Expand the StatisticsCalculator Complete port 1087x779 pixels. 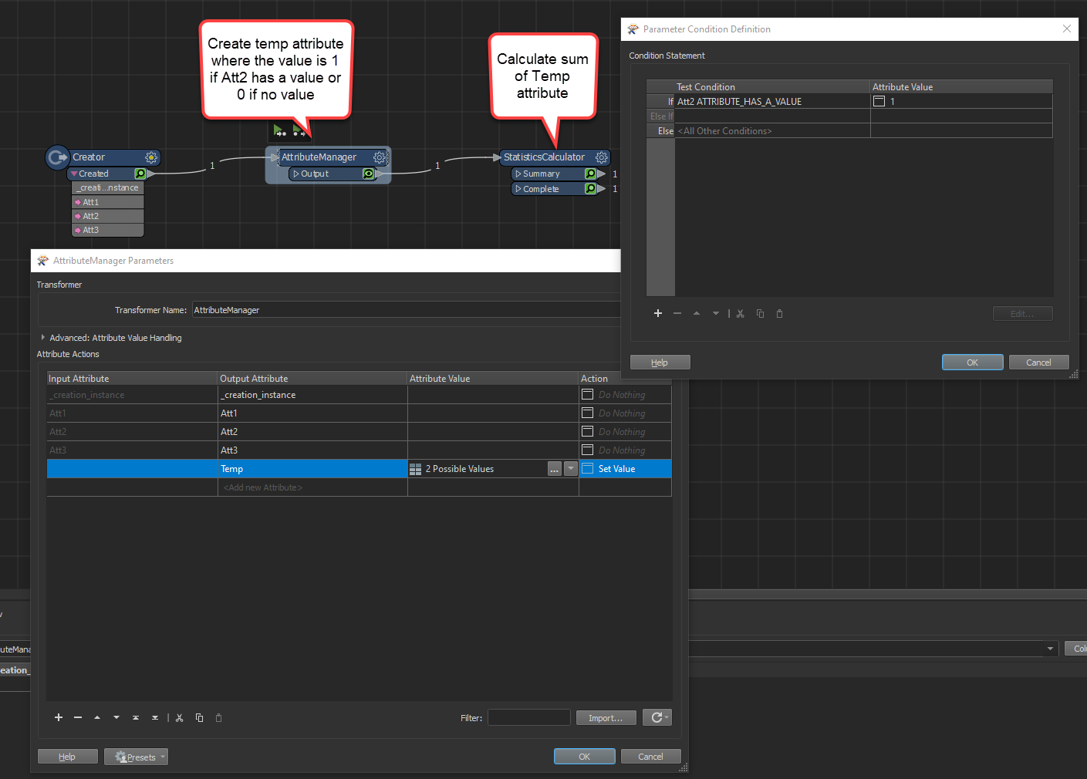pos(518,189)
